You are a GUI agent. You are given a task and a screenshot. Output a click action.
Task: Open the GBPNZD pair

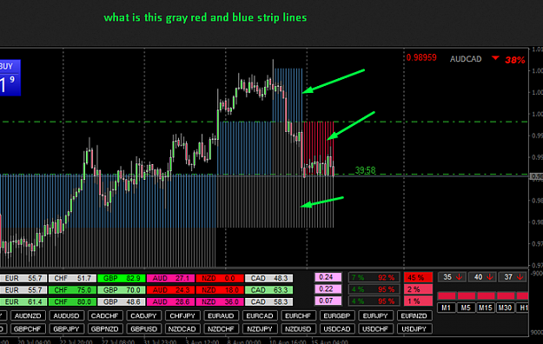[x=105, y=328]
